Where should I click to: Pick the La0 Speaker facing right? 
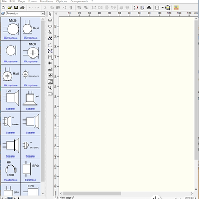click(11, 99)
